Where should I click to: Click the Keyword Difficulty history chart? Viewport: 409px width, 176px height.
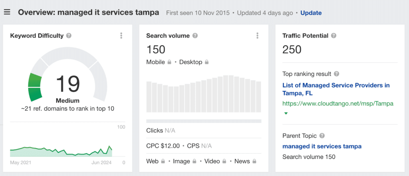pyautogui.click(x=61, y=151)
